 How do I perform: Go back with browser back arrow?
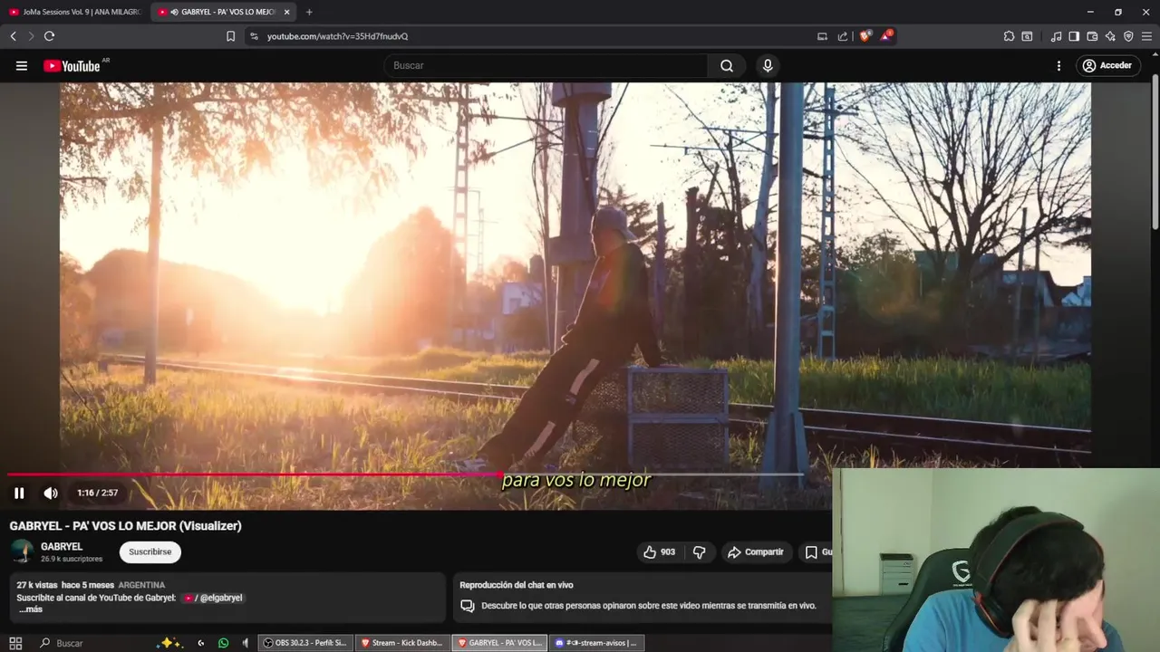(x=14, y=36)
